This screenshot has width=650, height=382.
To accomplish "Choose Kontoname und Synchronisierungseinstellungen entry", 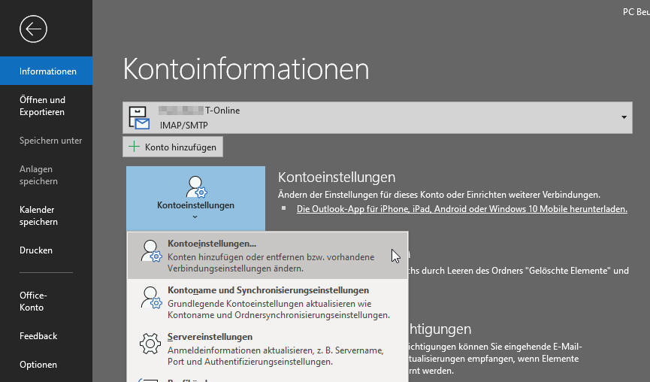I will click(268, 302).
